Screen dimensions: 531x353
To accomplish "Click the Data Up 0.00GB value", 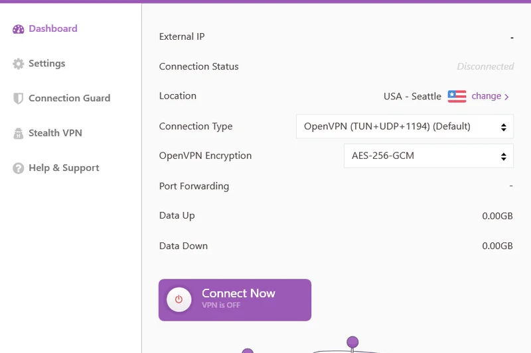I will click(x=497, y=216).
